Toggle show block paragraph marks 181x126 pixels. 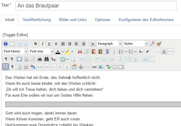click(12, 67)
